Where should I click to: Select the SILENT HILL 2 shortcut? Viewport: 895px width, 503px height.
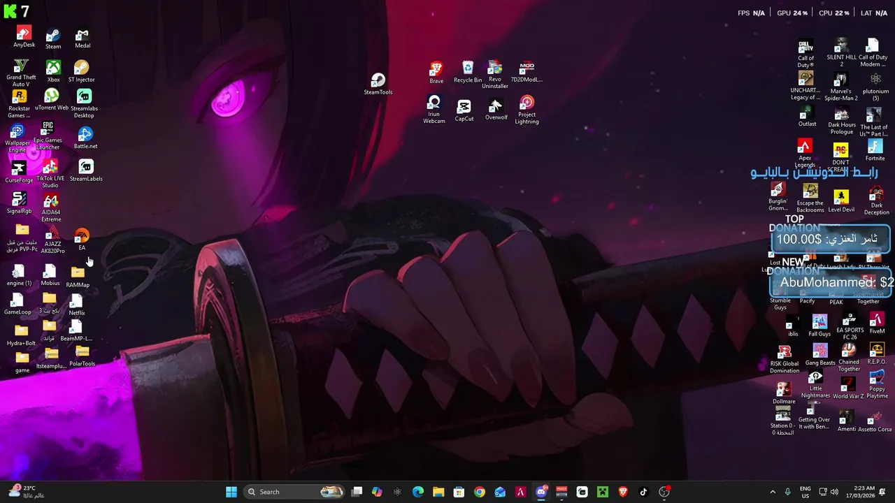point(841,53)
